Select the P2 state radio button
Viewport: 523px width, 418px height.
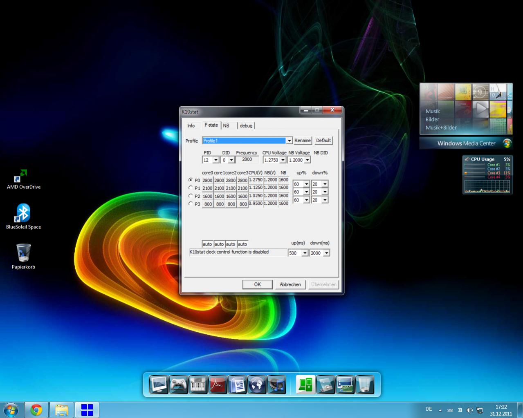[191, 196]
